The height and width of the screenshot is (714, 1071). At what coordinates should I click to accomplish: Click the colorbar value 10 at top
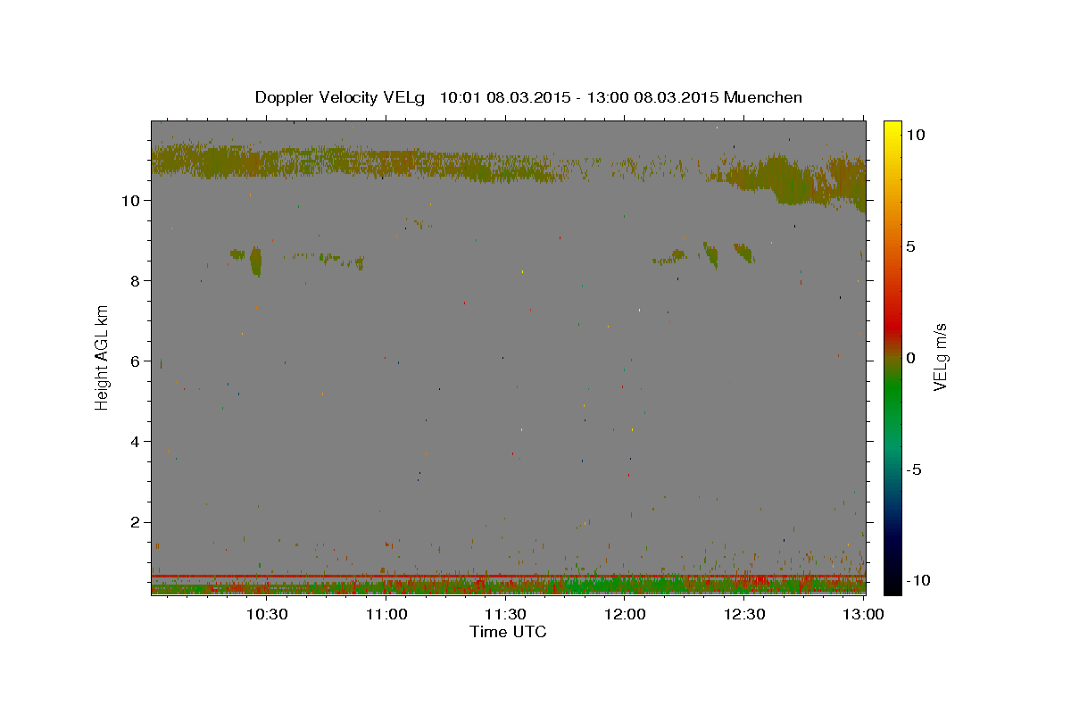coord(916,135)
